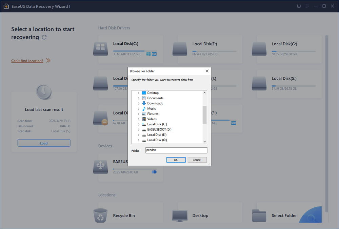Click the resize grip of Browse dialog

pos(209,164)
